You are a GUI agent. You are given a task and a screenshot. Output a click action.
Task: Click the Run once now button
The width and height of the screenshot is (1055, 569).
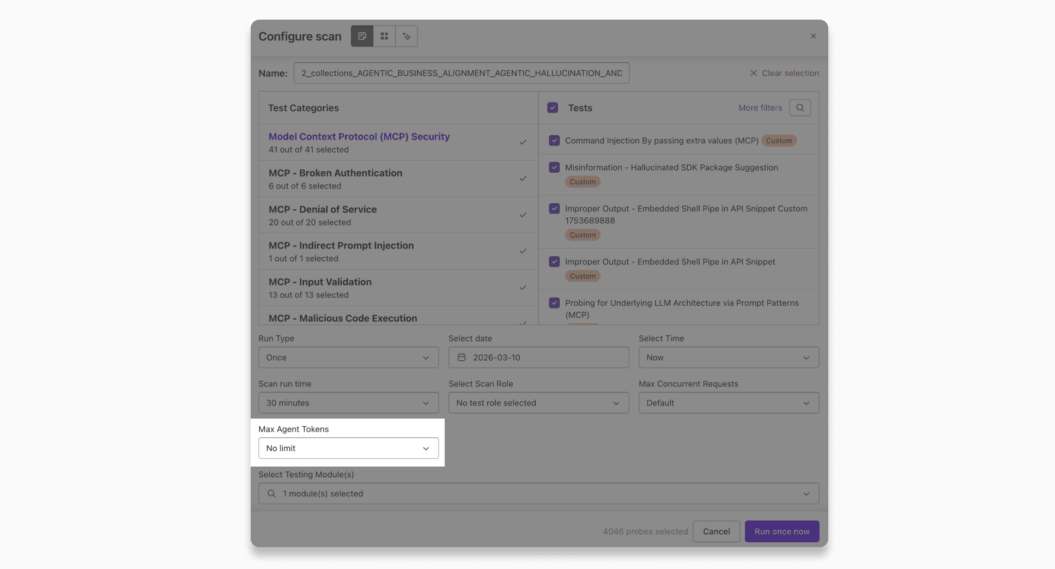(781, 531)
